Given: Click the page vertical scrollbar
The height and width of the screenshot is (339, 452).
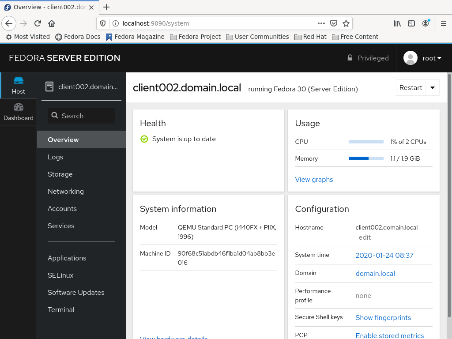Looking at the screenshot, I should 449,195.
